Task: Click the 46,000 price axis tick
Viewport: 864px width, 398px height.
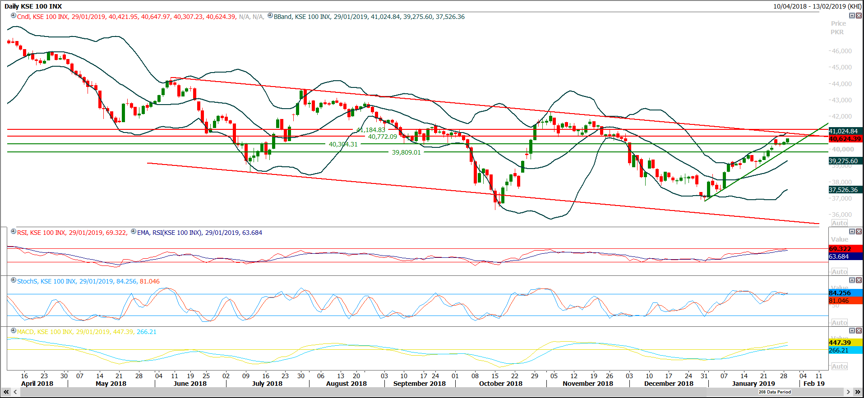Action: pyautogui.click(x=842, y=51)
